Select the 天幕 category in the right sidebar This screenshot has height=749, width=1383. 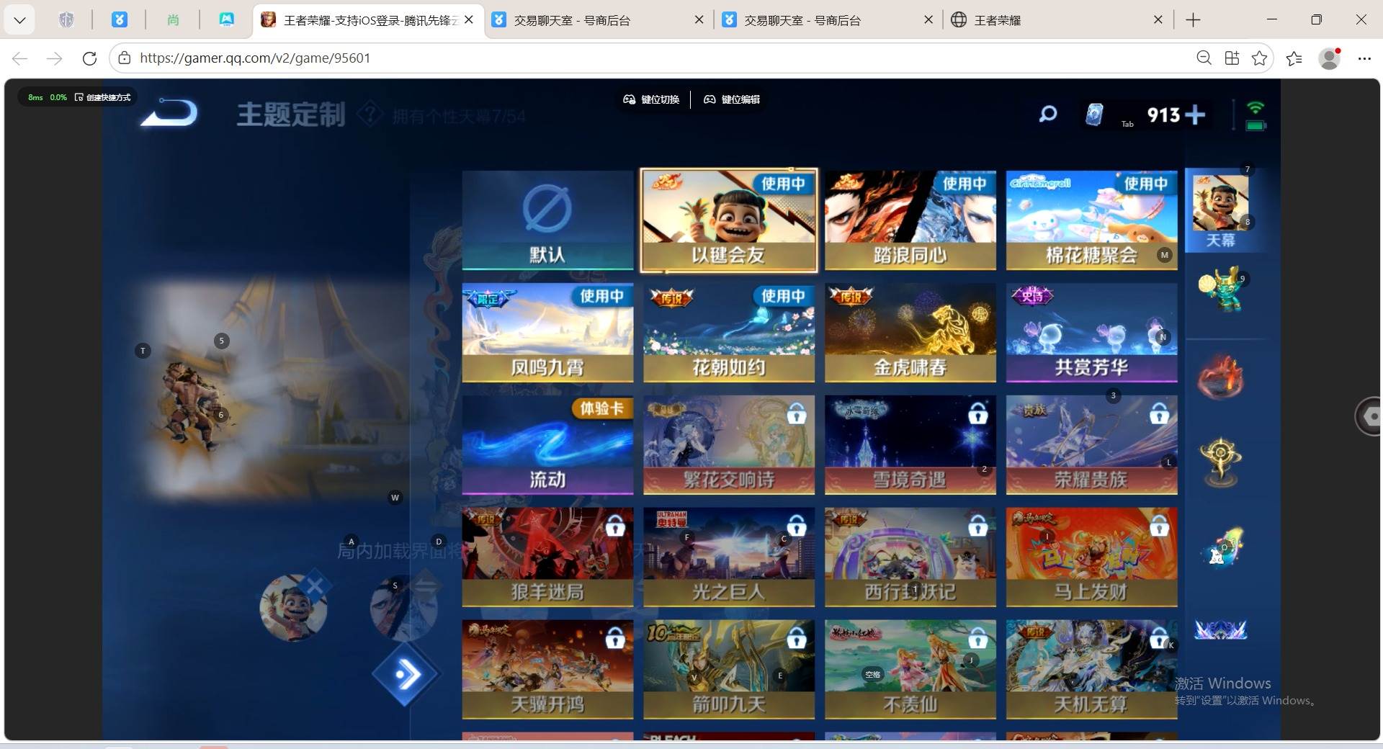[1221, 210]
